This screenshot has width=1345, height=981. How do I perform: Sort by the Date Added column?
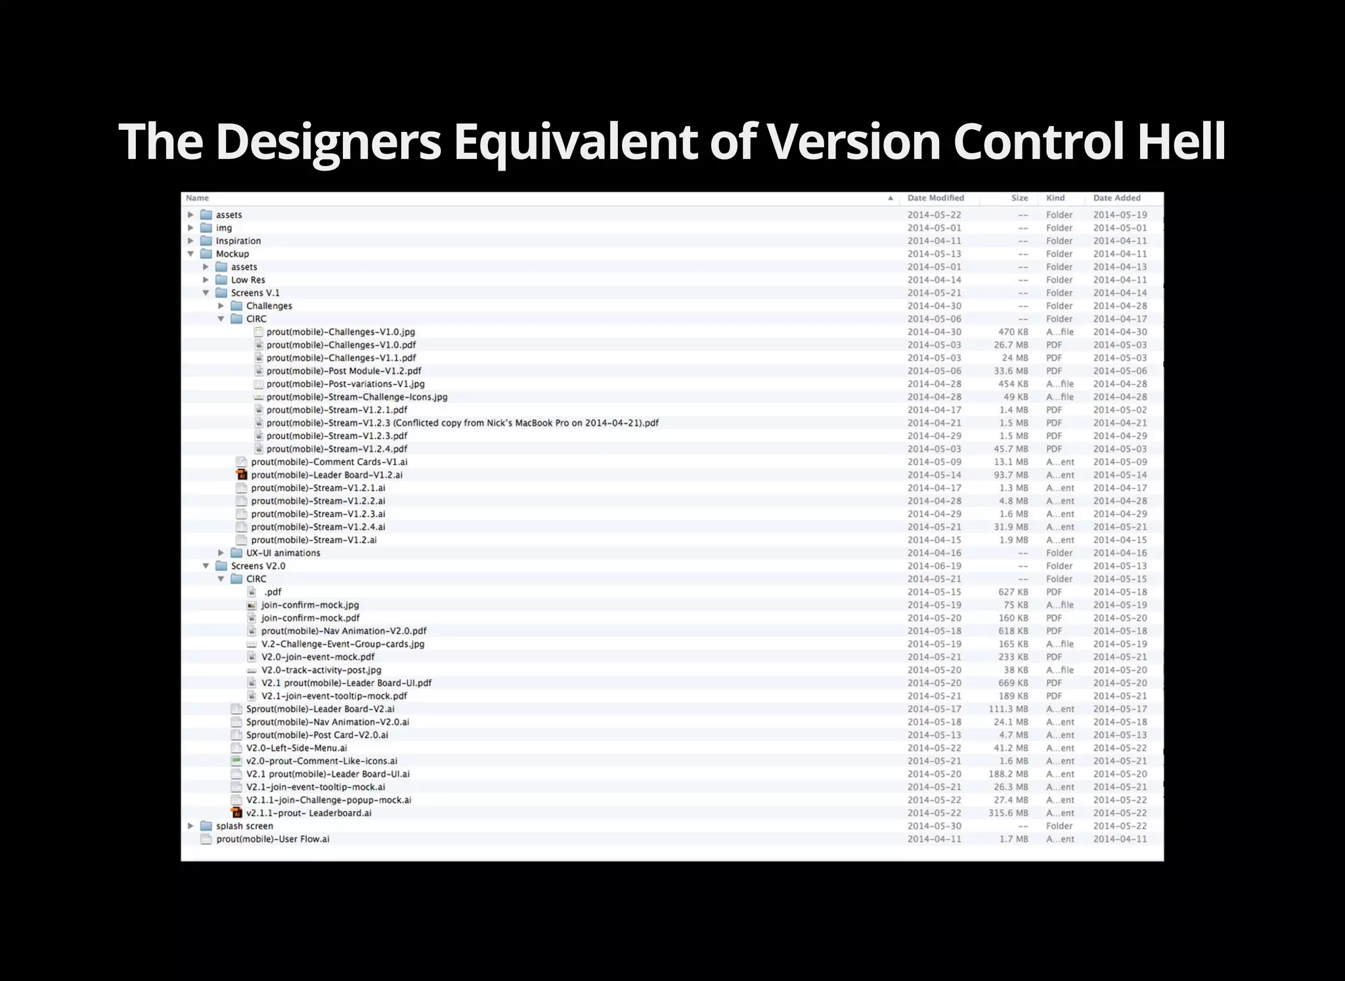coord(1116,198)
